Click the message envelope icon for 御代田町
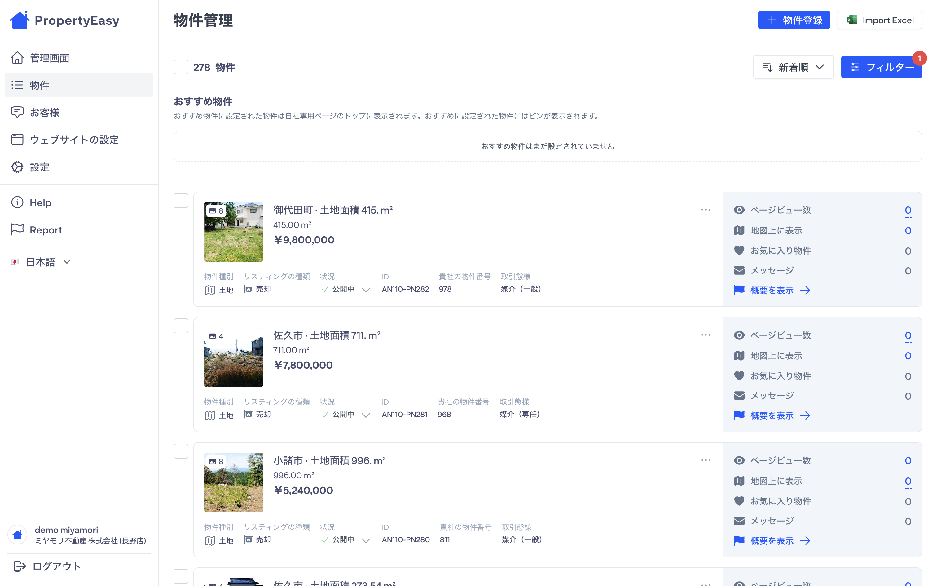 [x=739, y=270]
